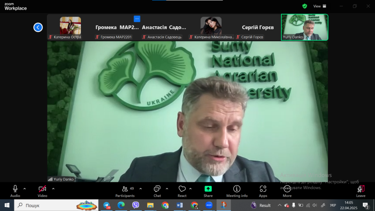Start video with the crossed-out camera button
Image resolution: width=375 pixels, height=211 pixels.
click(42, 191)
